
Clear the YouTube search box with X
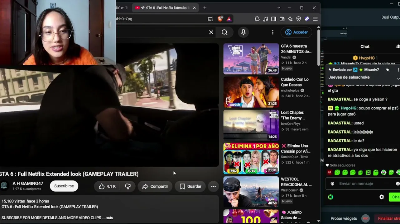pyautogui.click(x=211, y=32)
